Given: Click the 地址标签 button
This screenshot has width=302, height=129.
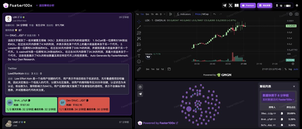Looking at the screenshot, I should [x=265, y=5].
